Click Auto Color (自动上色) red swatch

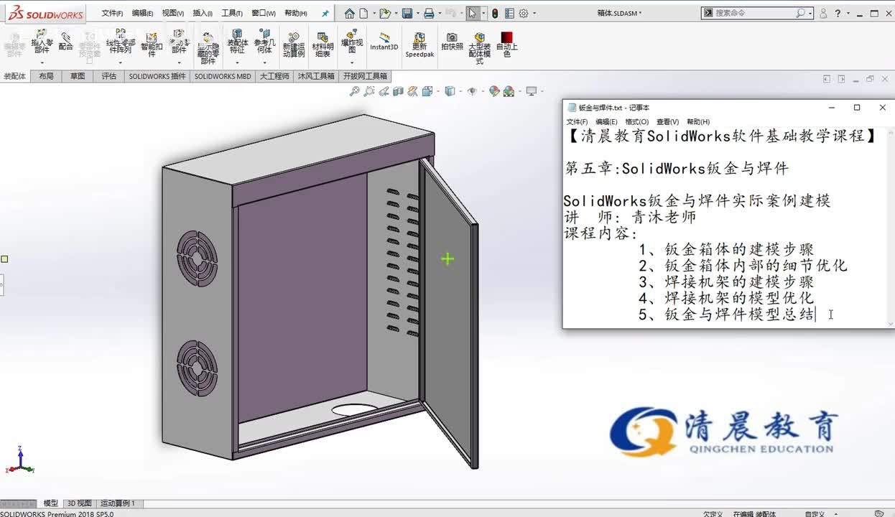click(506, 45)
